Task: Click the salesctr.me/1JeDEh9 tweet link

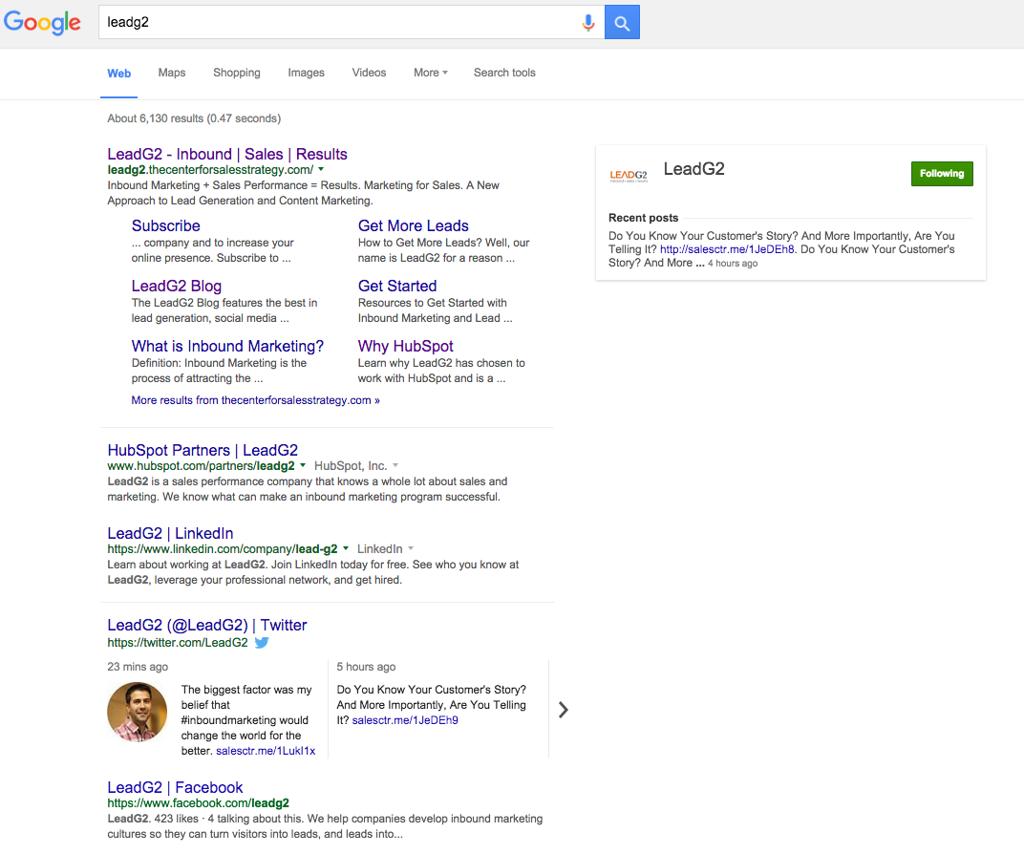Action: [x=405, y=720]
